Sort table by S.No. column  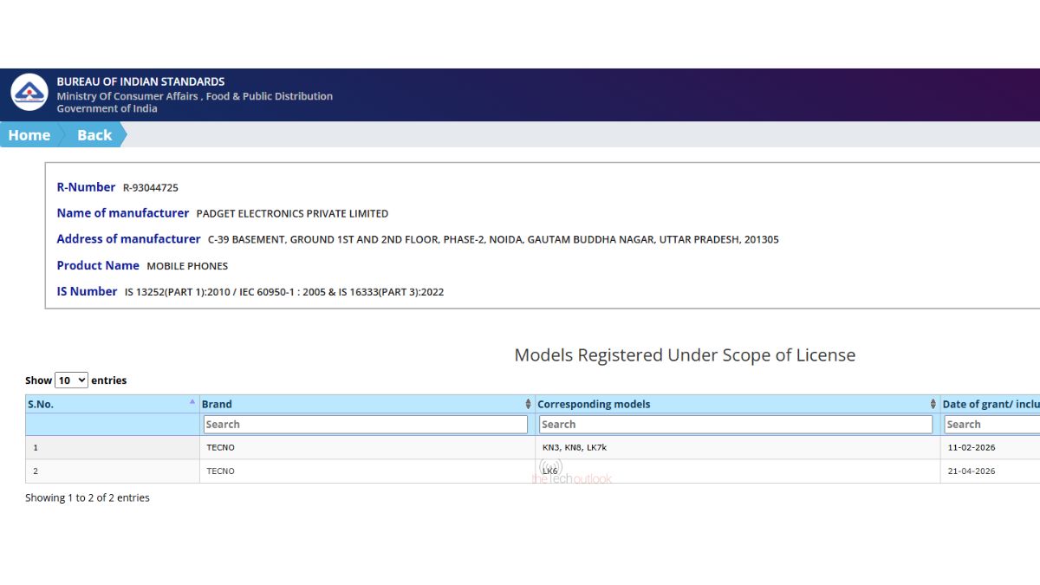(x=112, y=404)
